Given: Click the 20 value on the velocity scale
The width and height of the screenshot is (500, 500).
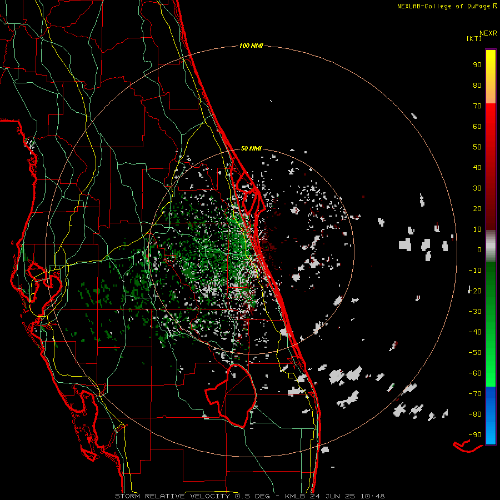Looking at the screenshot, I should (477, 208).
